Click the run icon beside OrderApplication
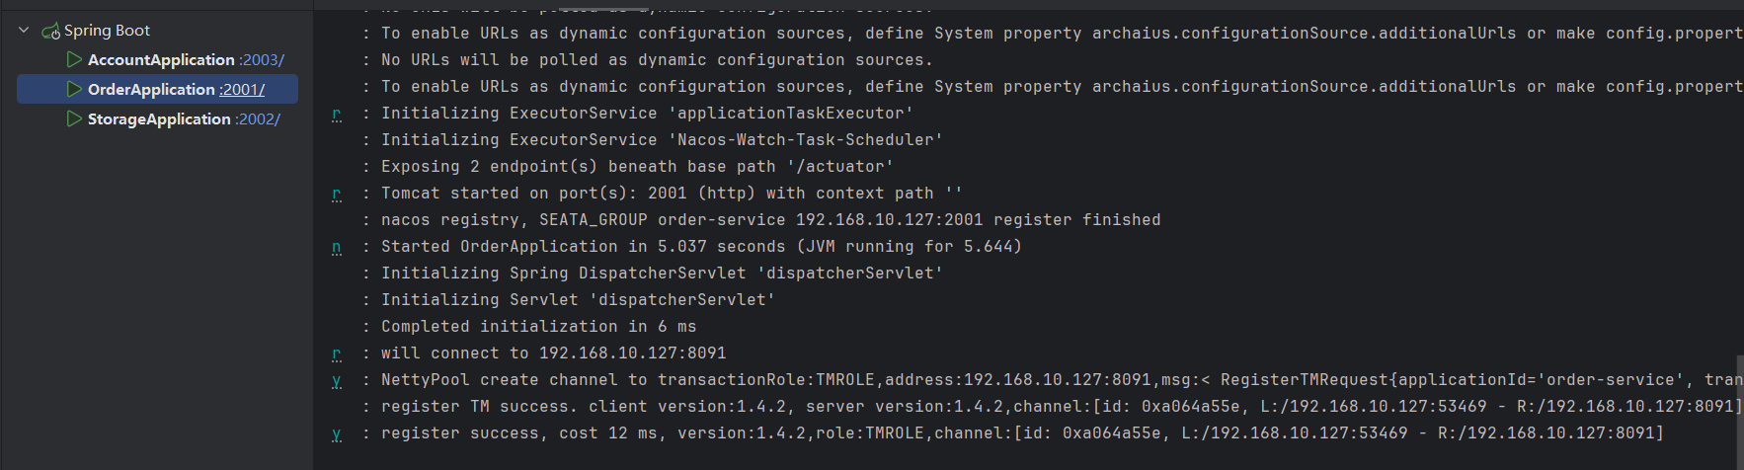This screenshot has height=470, width=1744. pyautogui.click(x=74, y=89)
